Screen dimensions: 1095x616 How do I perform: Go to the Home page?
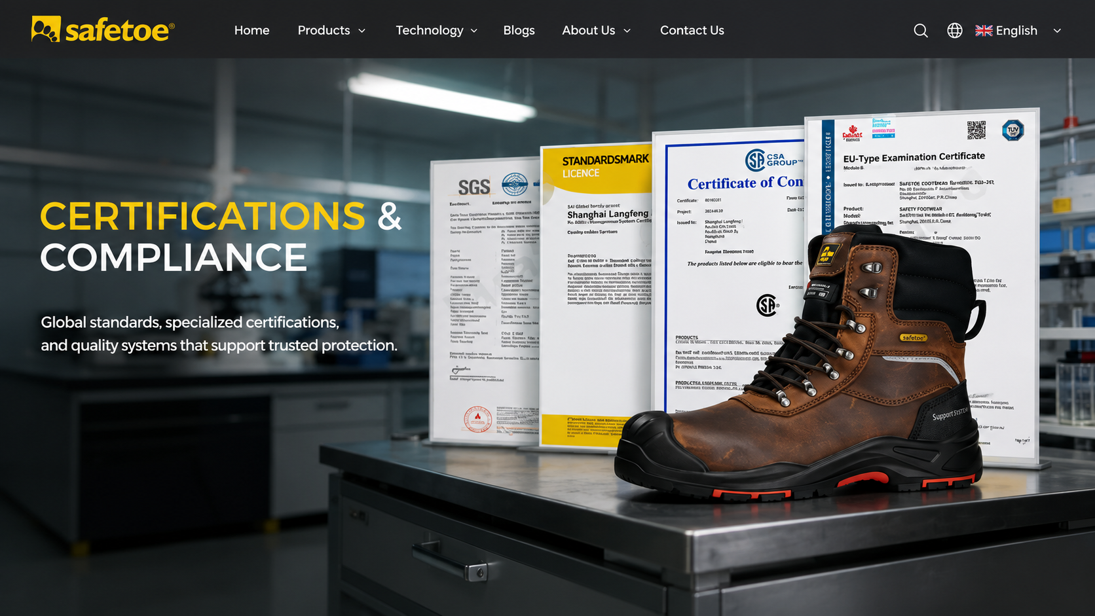tap(252, 30)
